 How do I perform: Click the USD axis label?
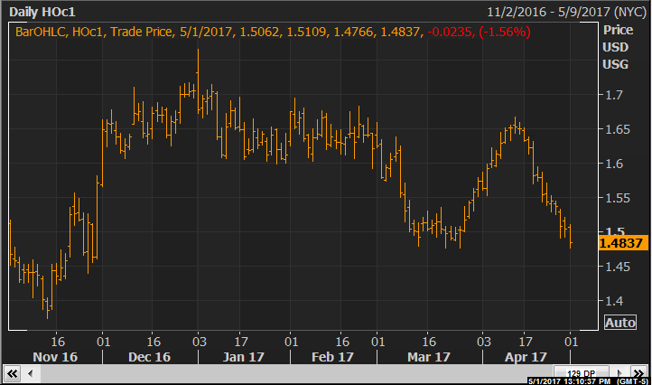(x=615, y=47)
